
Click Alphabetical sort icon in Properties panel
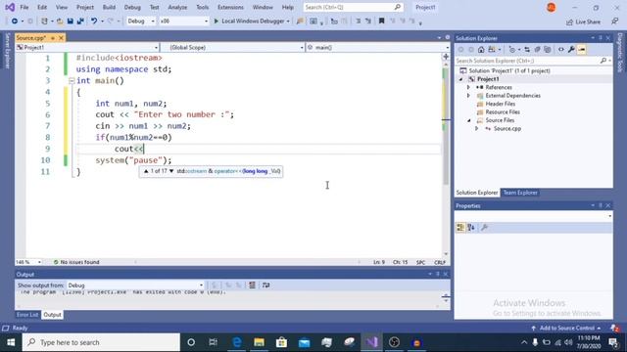point(471,228)
